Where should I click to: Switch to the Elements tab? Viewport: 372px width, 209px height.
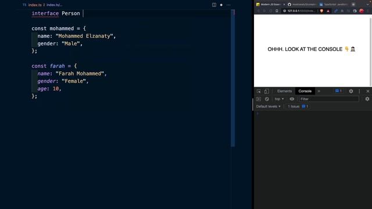(x=284, y=91)
